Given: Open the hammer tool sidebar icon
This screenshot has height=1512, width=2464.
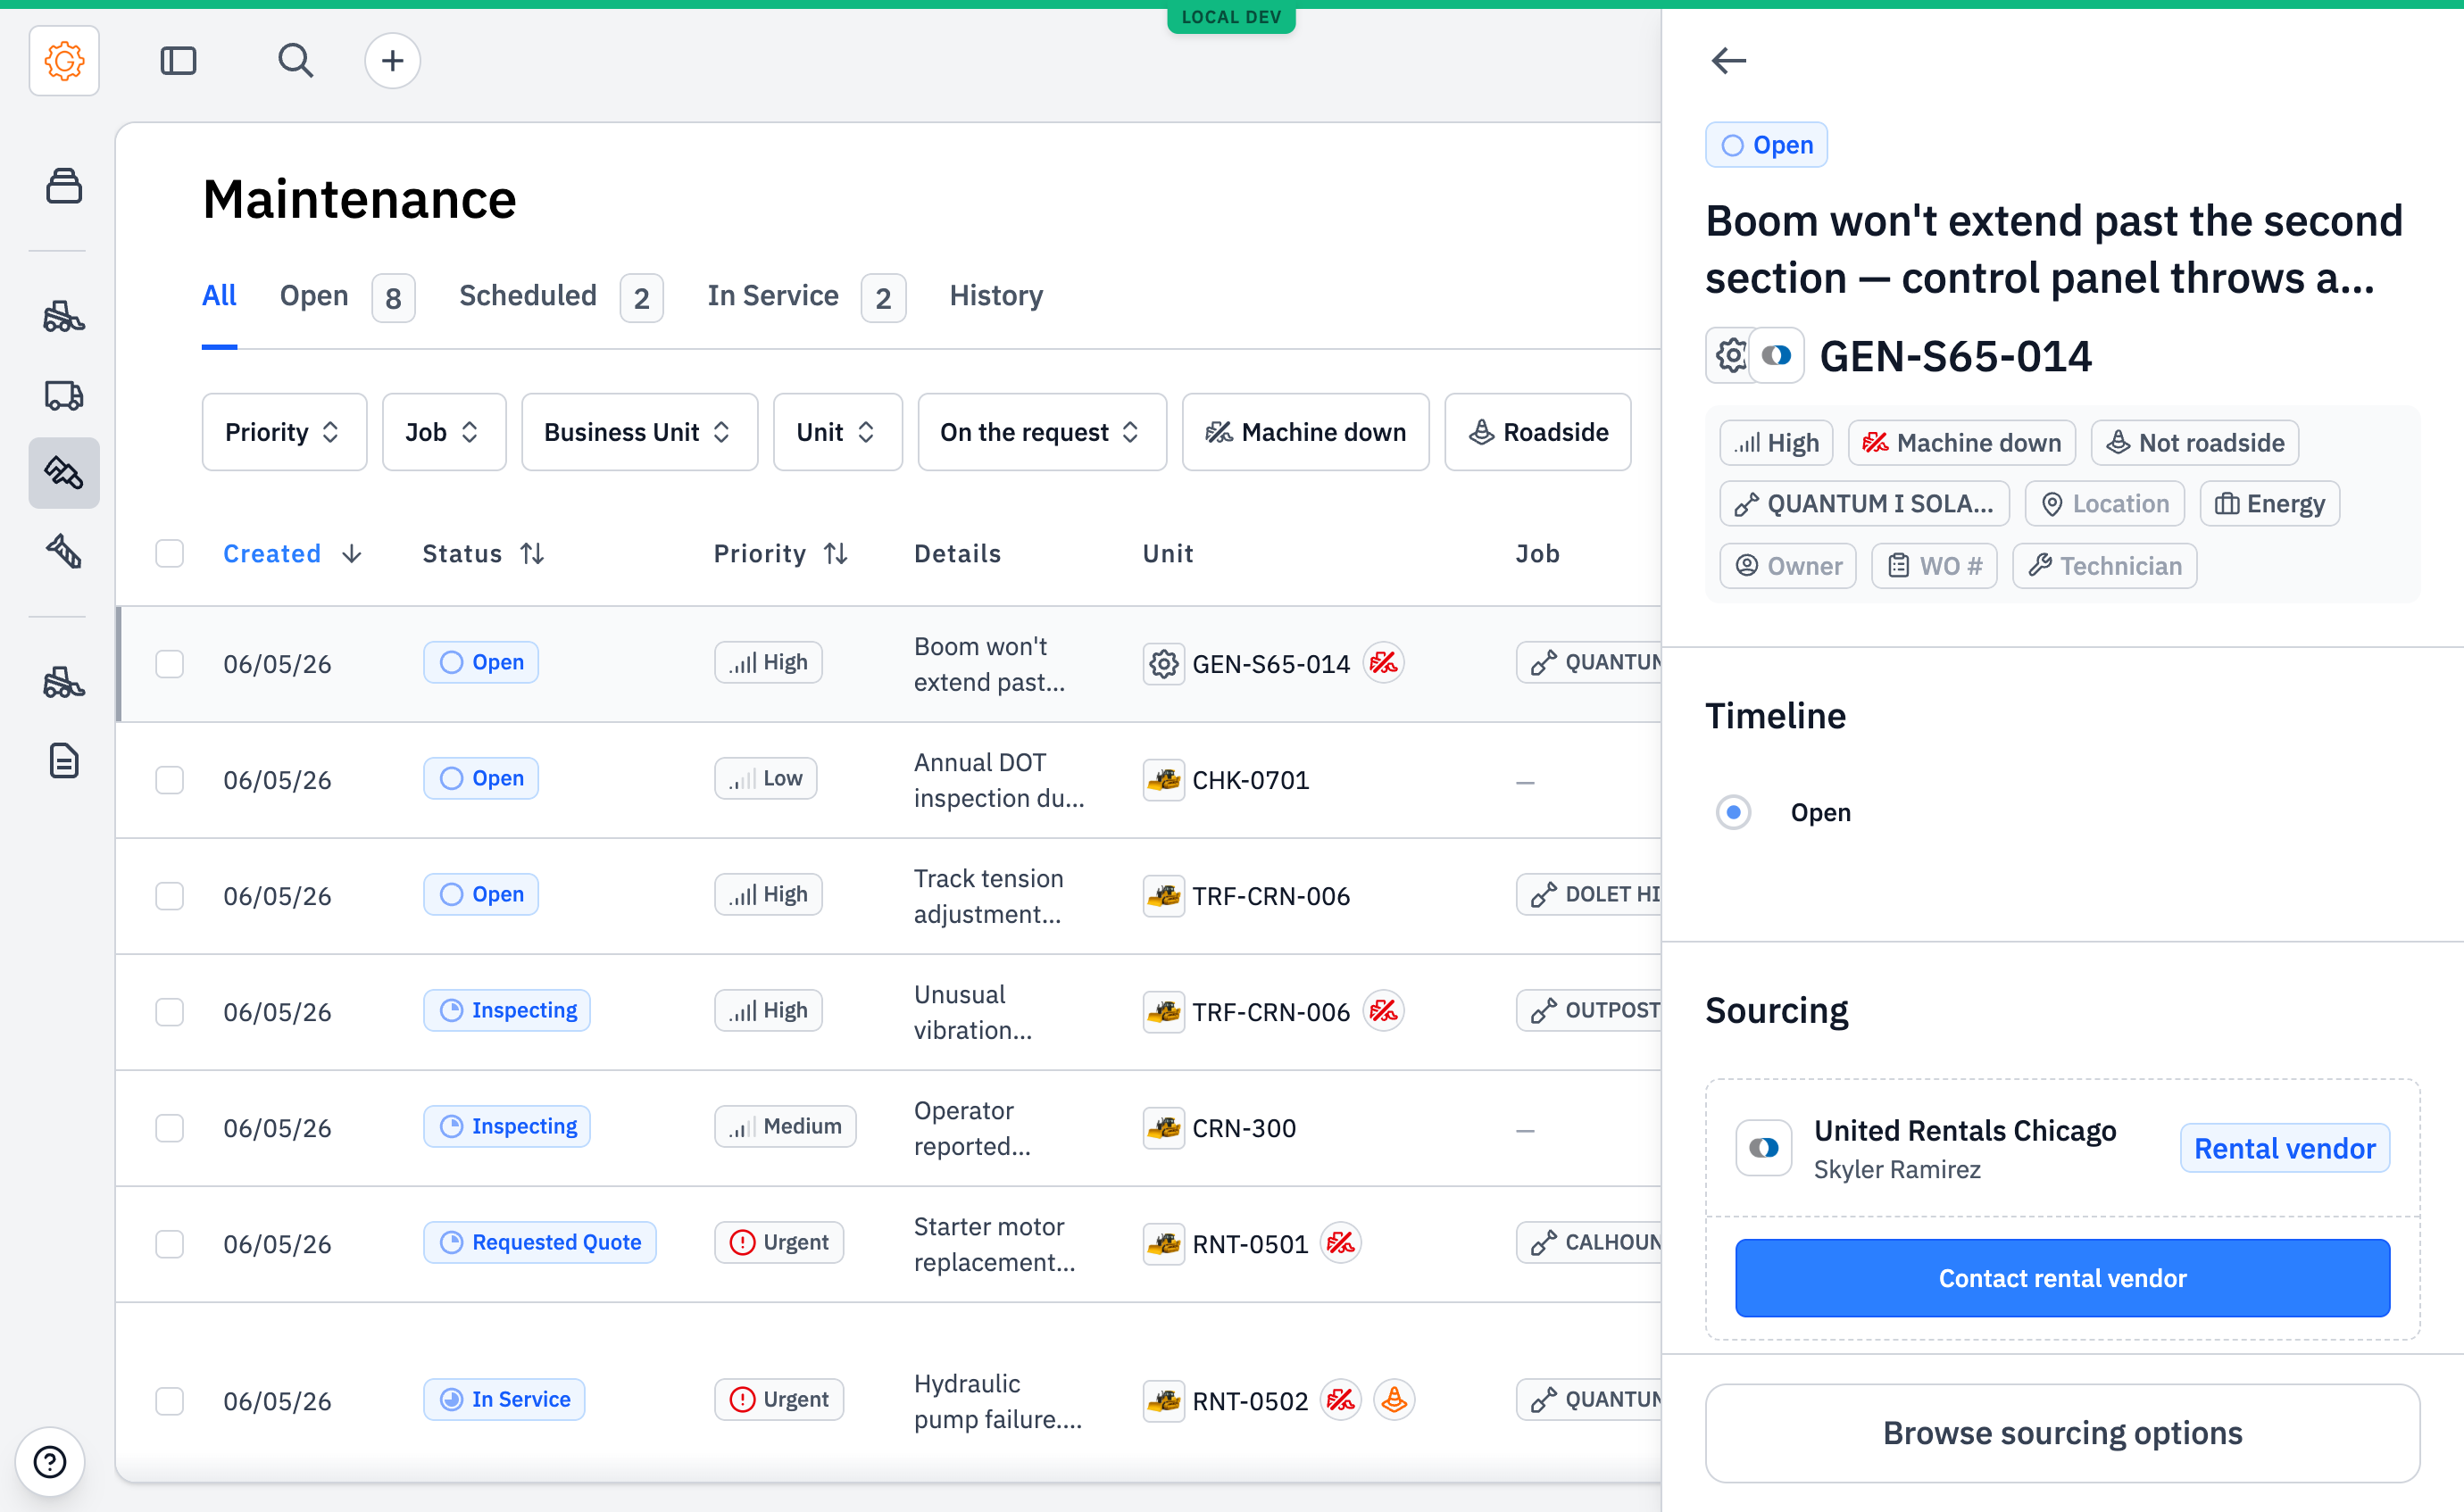Looking at the screenshot, I should [x=64, y=550].
